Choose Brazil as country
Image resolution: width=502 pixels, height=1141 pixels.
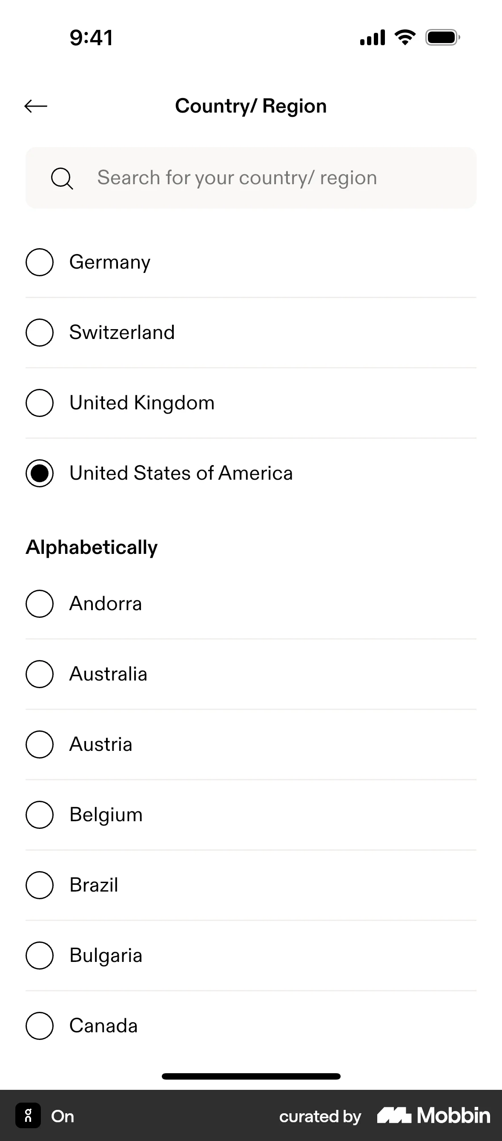(94, 886)
